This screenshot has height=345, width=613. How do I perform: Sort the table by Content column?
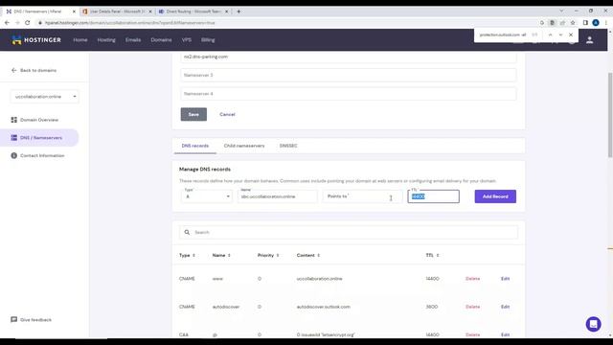click(x=308, y=256)
